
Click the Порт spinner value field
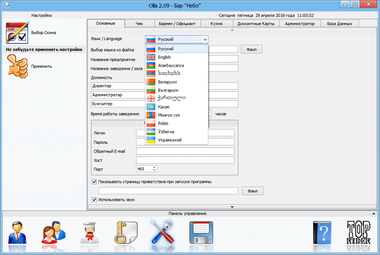[144, 169]
